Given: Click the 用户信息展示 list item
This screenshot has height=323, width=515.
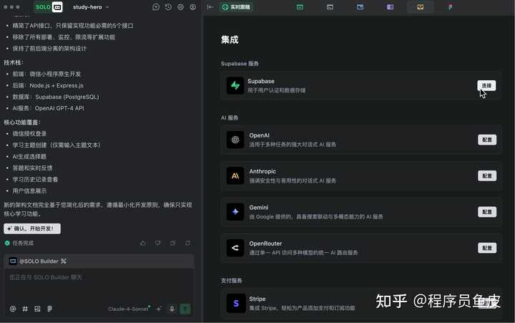Looking at the screenshot, I should [29, 191].
